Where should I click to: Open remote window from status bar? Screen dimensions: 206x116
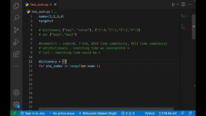point(14,113)
